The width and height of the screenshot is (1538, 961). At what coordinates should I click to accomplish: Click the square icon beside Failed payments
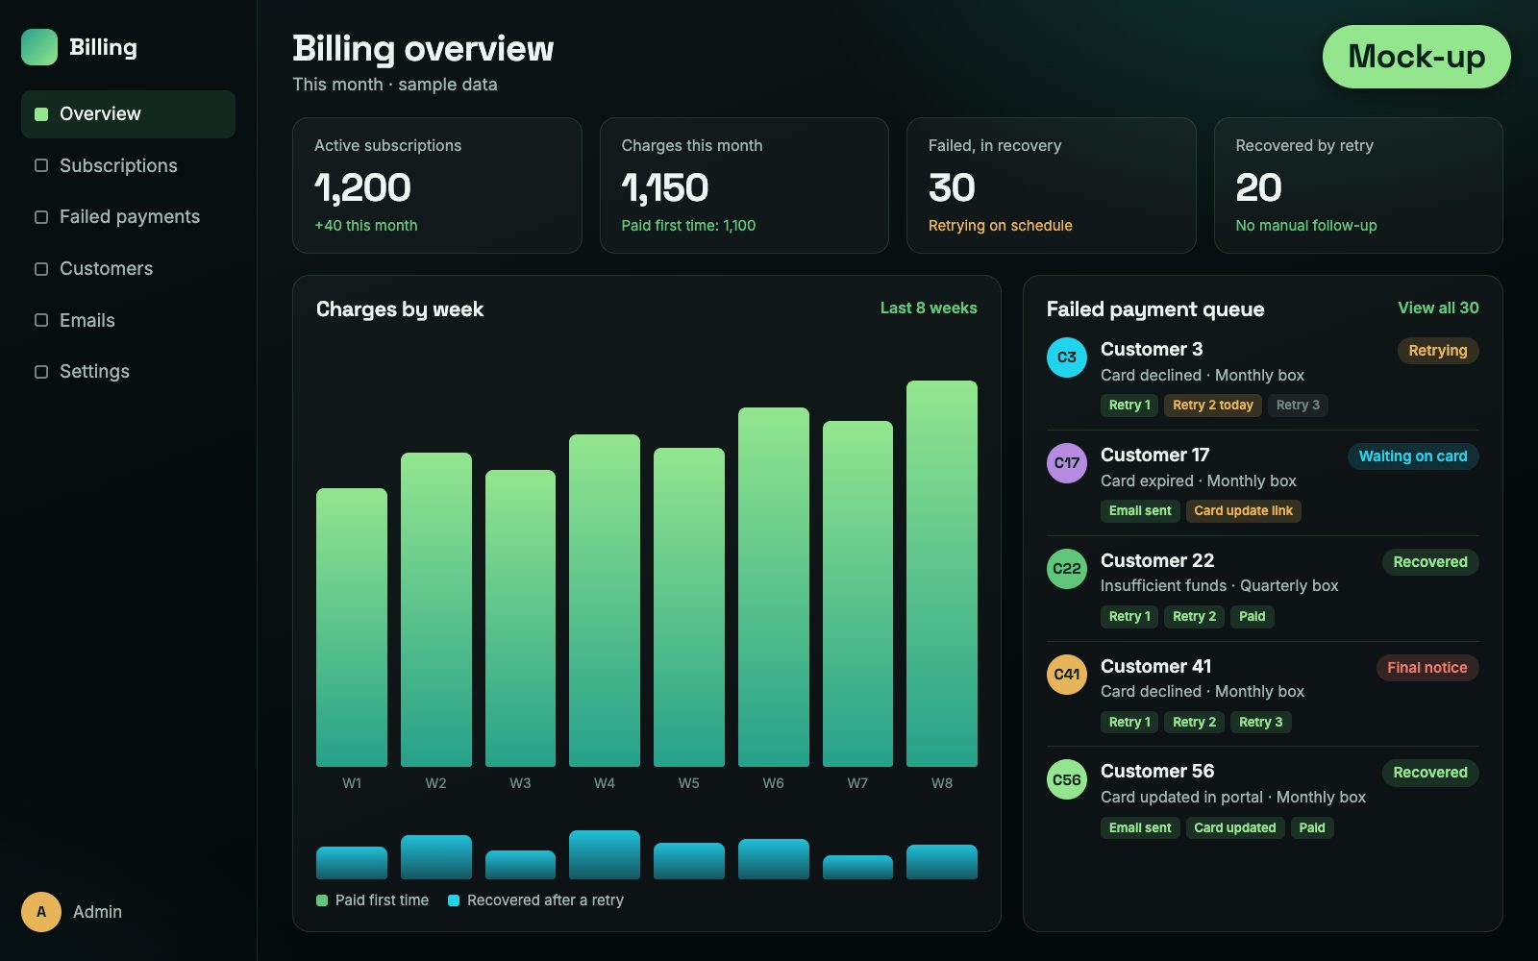(41, 217)
